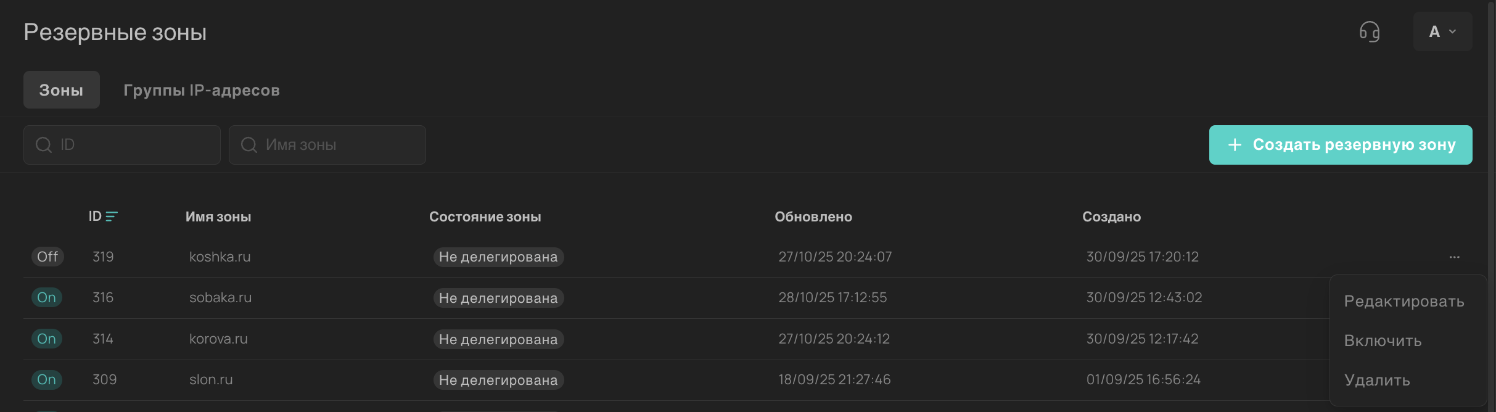This screenshot has width=1496, height=412.
Task: Click magnifier icon in zone name search
Action: point(249,145)
